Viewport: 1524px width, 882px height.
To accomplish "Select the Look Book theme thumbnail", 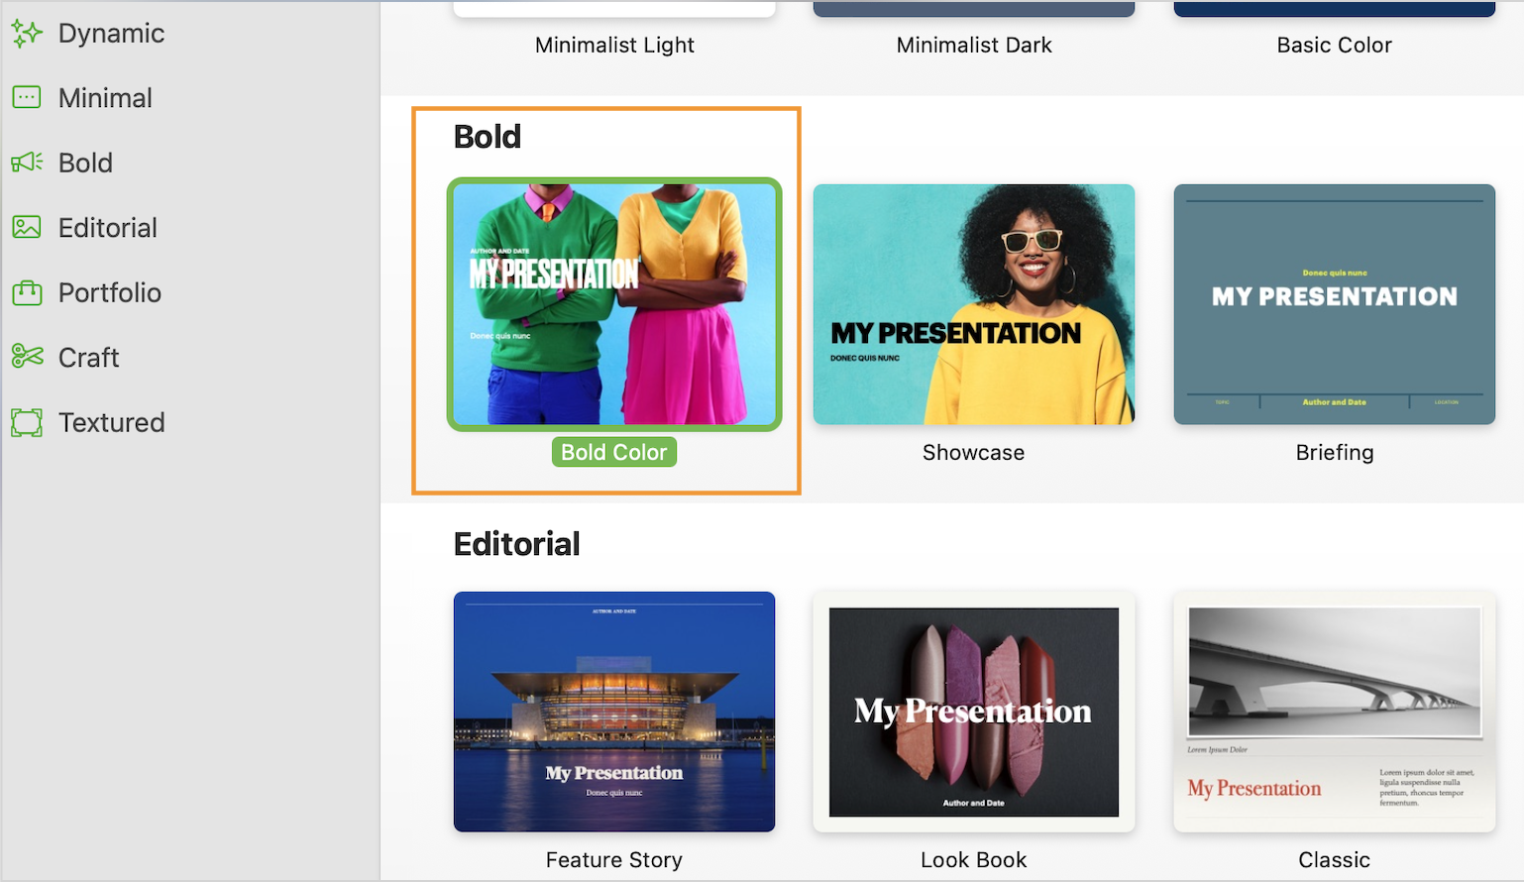I will [x=974, y=712].
